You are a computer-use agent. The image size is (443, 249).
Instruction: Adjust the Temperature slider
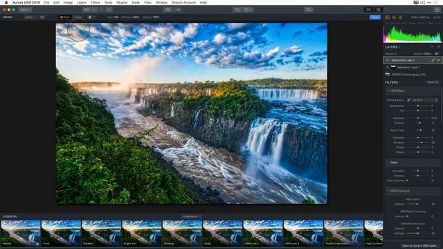(x=418, y=106)
